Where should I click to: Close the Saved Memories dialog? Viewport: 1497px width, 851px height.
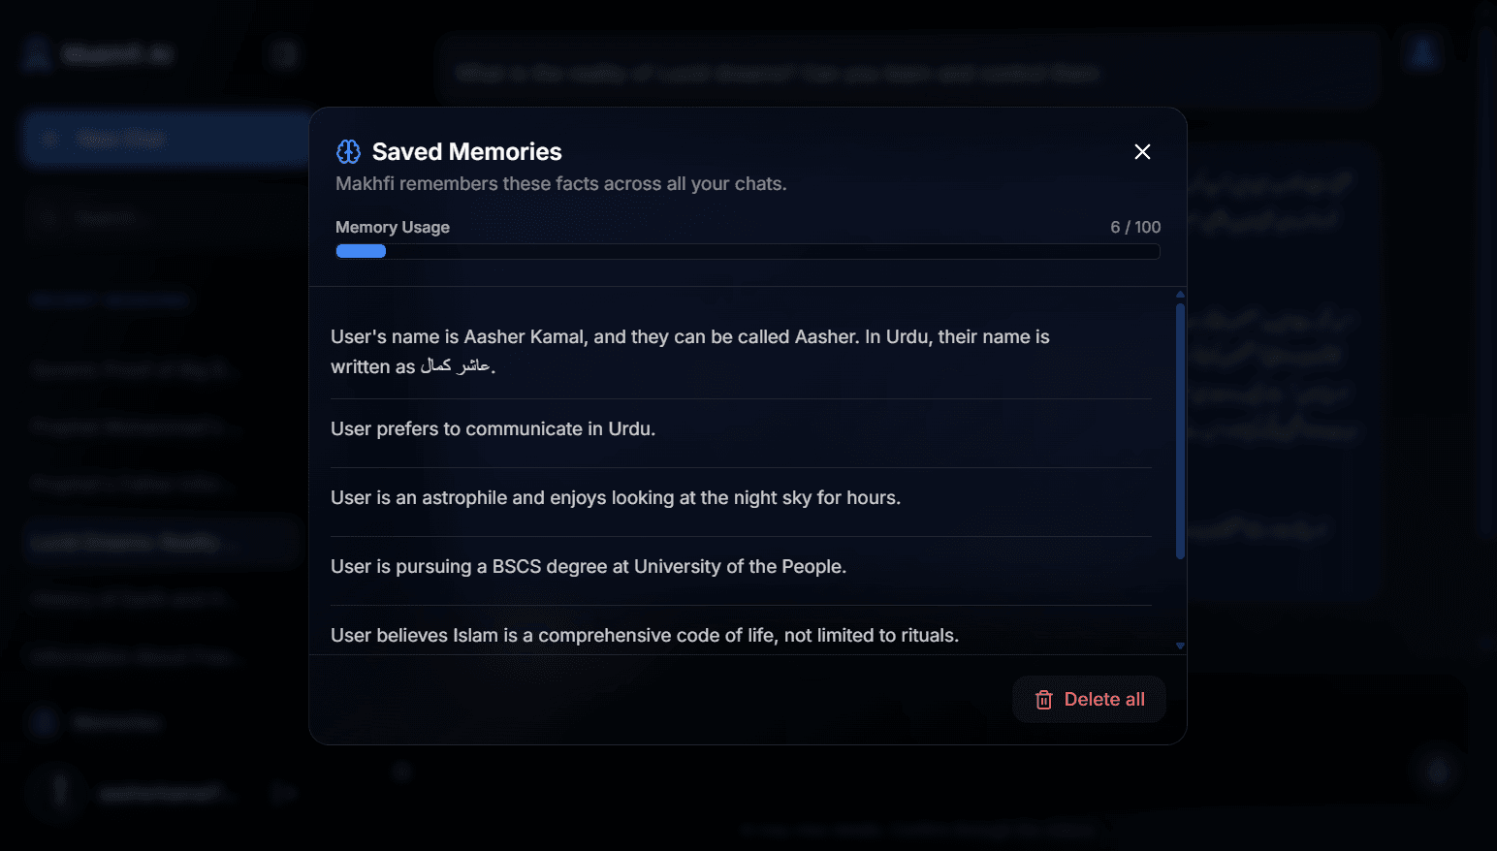pyautogui.click(x=1142, y=151)
